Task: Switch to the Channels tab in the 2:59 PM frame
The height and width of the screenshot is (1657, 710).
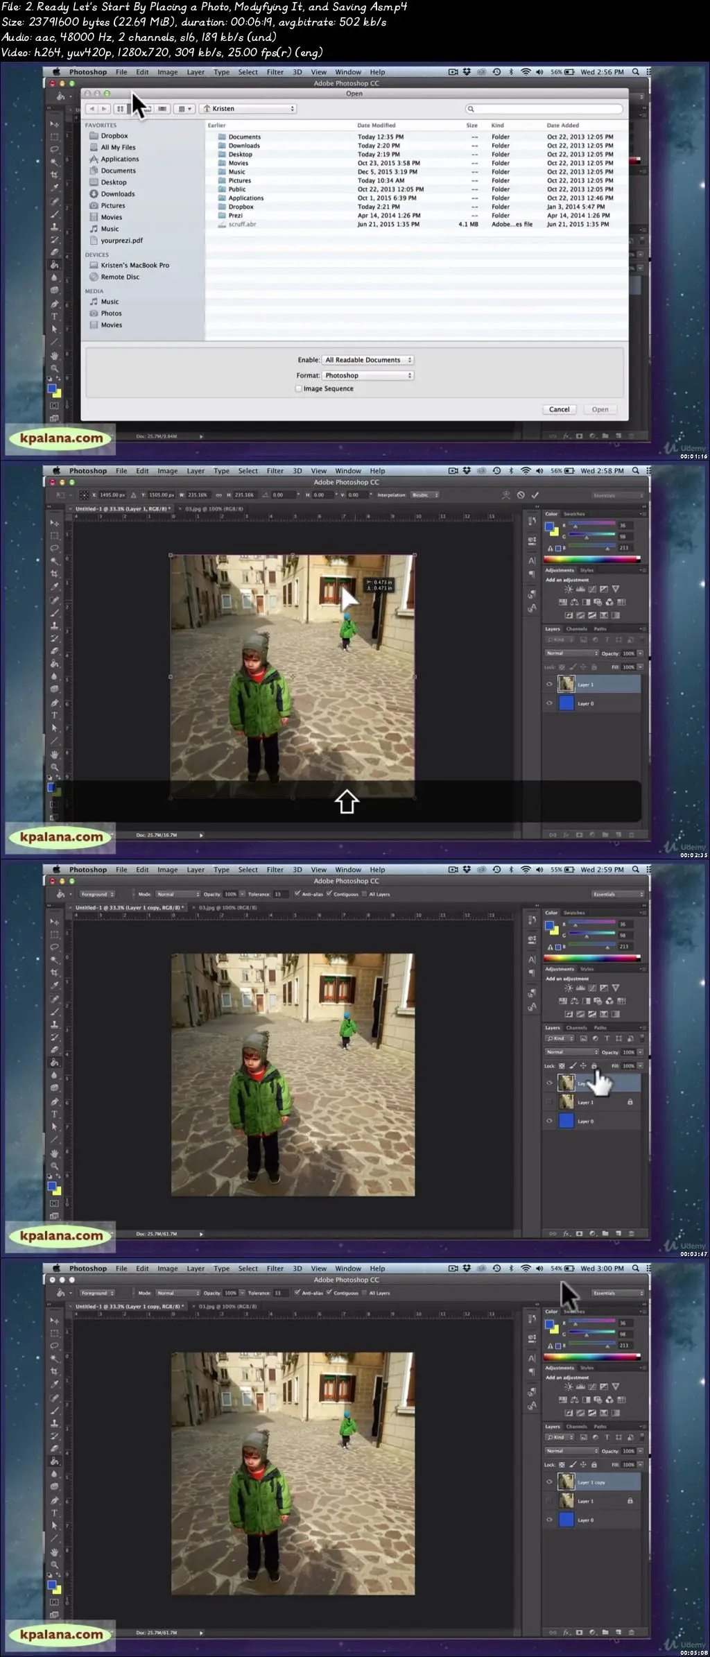Action: coord(576,1027)
